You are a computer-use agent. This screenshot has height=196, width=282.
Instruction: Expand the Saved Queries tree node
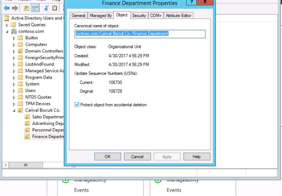coord(7,25)
